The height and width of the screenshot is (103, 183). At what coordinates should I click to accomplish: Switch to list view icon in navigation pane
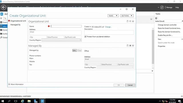1,18
